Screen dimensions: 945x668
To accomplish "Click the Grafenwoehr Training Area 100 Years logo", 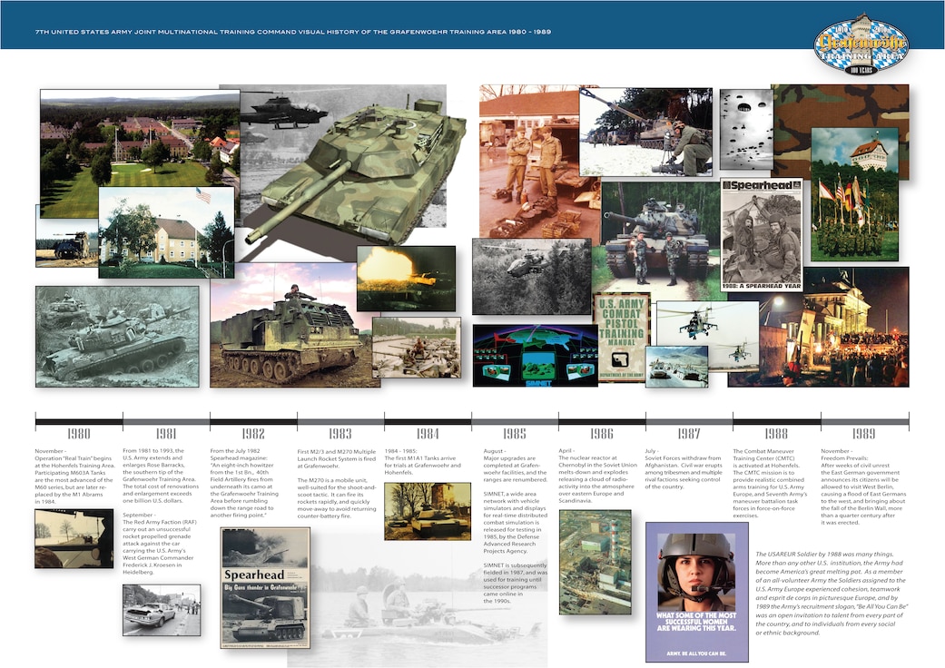I will (x=861, y=44).
